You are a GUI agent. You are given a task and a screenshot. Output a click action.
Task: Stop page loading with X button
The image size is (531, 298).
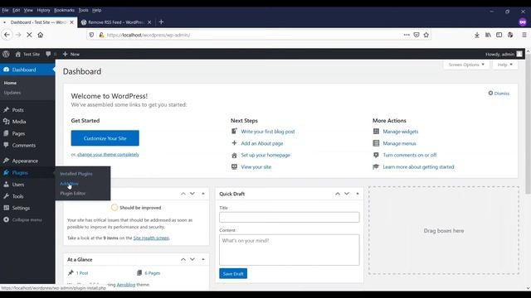click(29, 35)
